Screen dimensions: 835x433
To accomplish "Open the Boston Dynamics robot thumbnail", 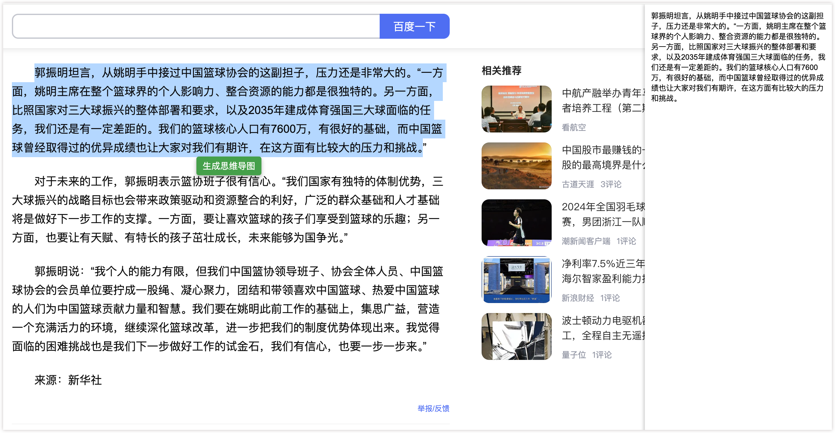I will [x=516, y=336].
